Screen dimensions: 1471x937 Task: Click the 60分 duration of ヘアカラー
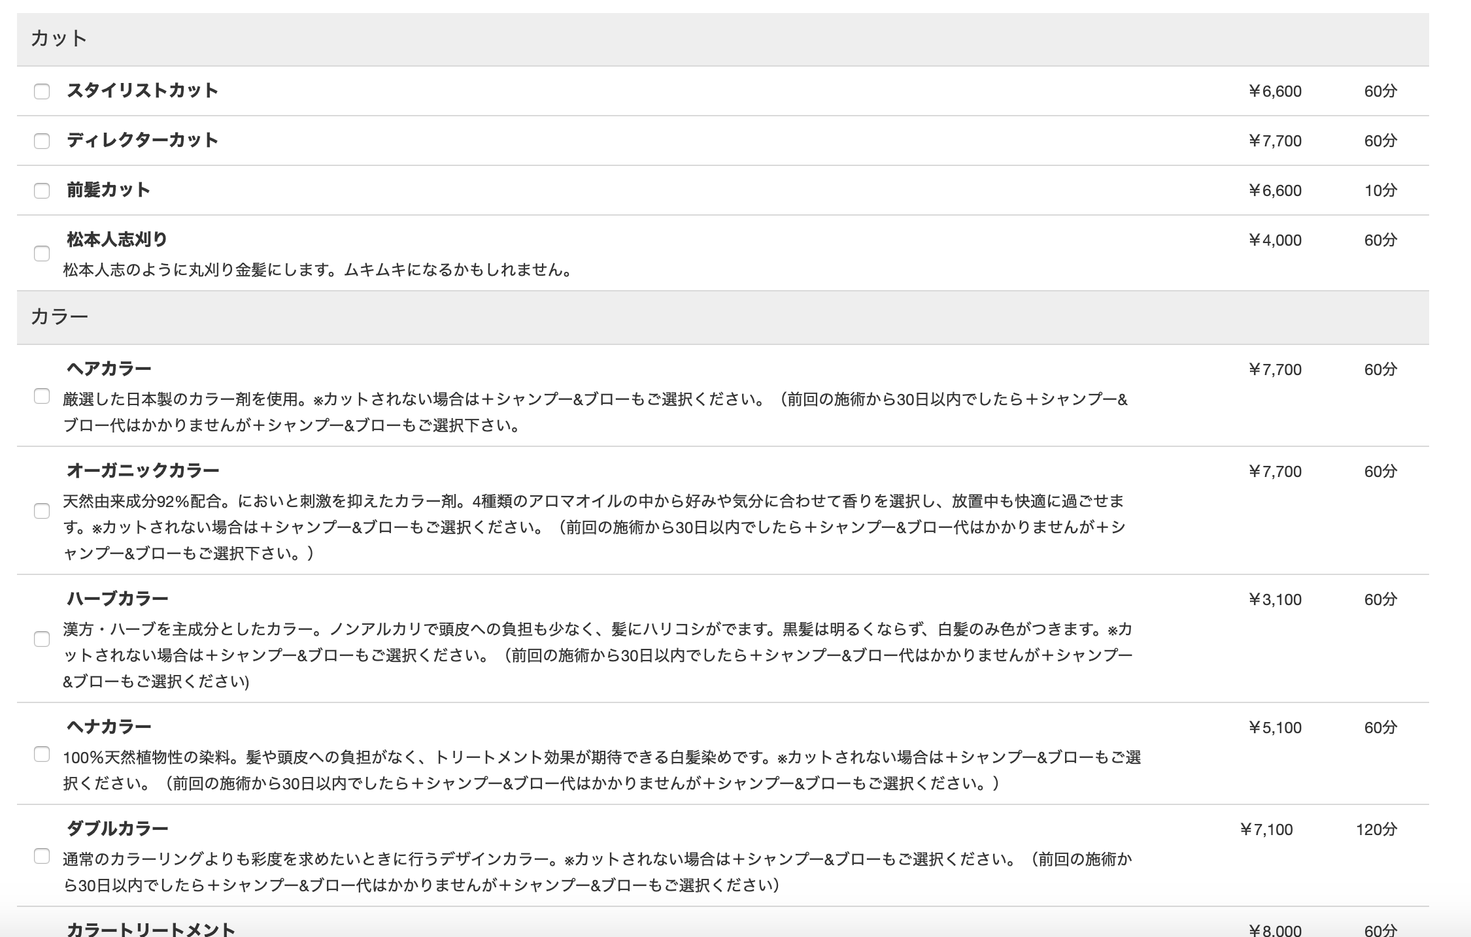(x=1380, y=369)
